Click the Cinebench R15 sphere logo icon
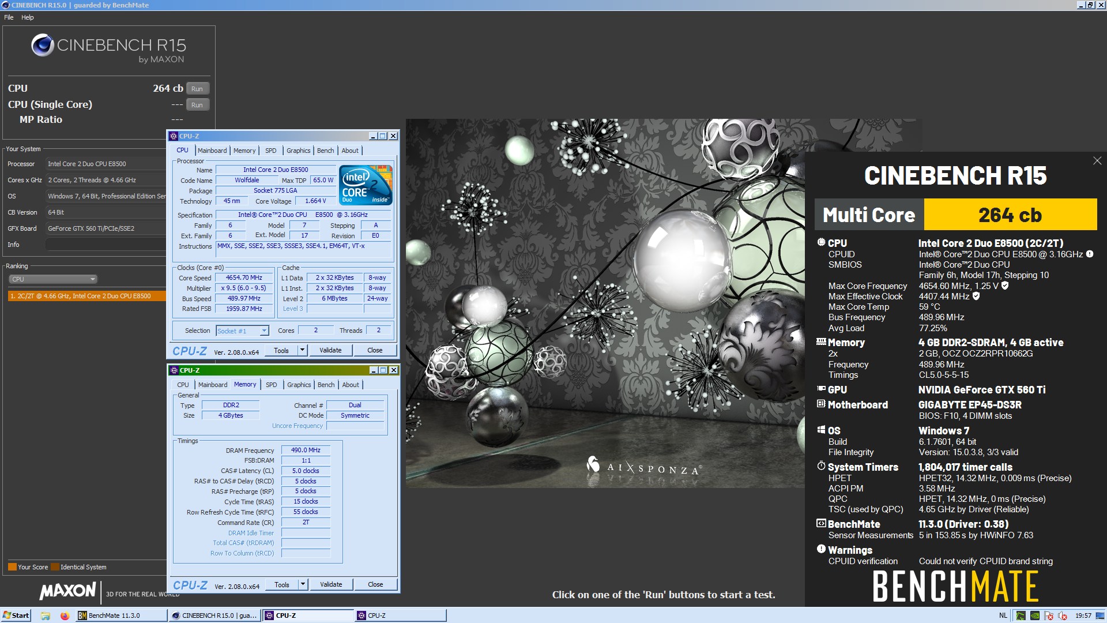1107x623 pixels. 43,46
